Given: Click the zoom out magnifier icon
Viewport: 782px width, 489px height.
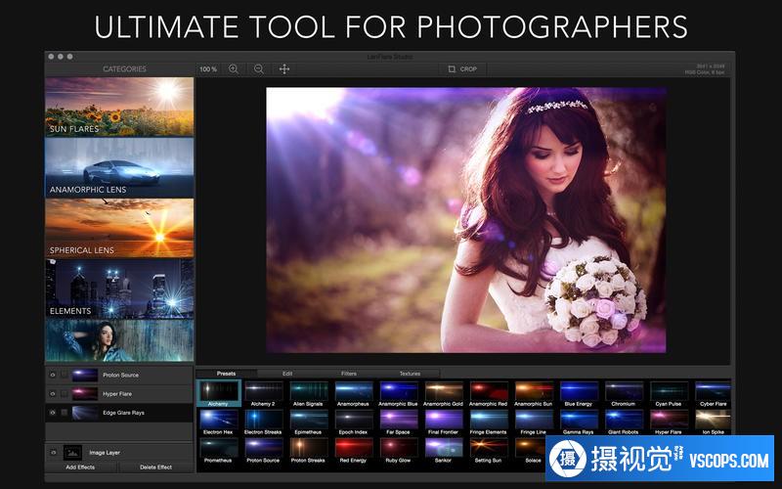Looking at the screenshot, I should pos(259,69).
